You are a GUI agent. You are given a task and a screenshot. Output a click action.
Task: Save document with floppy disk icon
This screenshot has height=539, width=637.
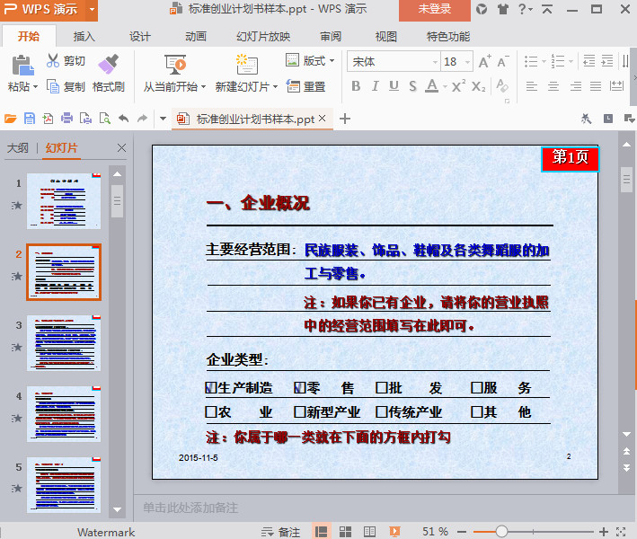coord(30,119)
